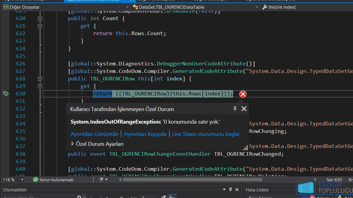Click the green execution arrow at line 630
Image resolution: width=353 pixels, height=198 pixels.
click(x=6, y=93)
